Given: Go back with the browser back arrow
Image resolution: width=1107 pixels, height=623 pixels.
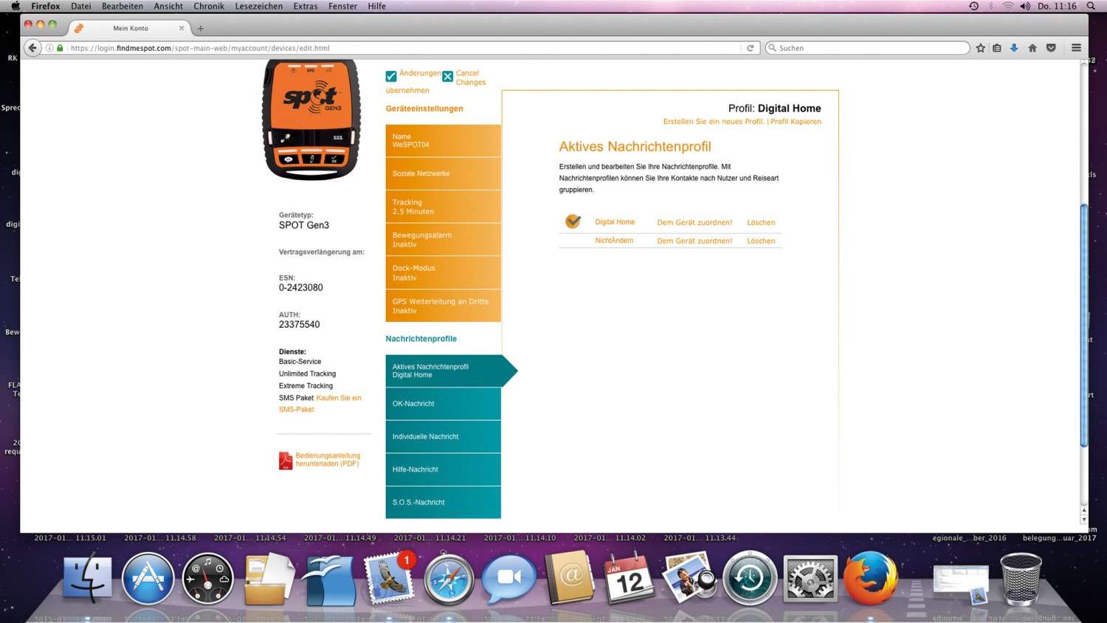Looking at the screenshot, I should pyautogui.click(x=32, y=48).
